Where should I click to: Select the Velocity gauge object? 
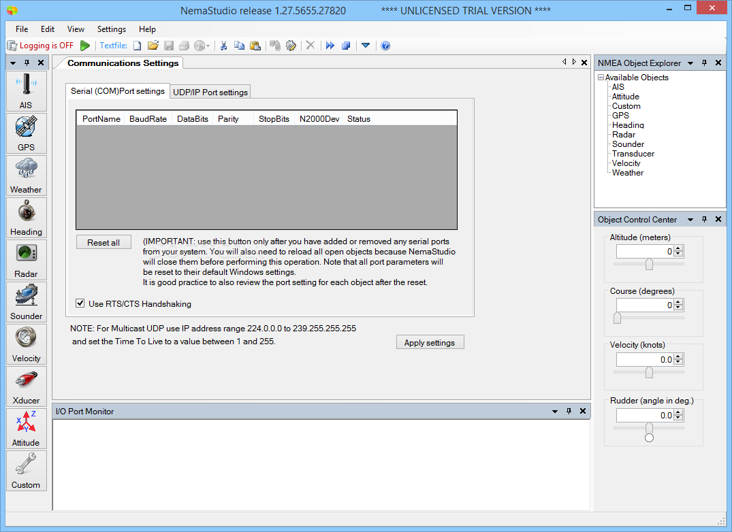pyautogui.click(x=26, y=344)
